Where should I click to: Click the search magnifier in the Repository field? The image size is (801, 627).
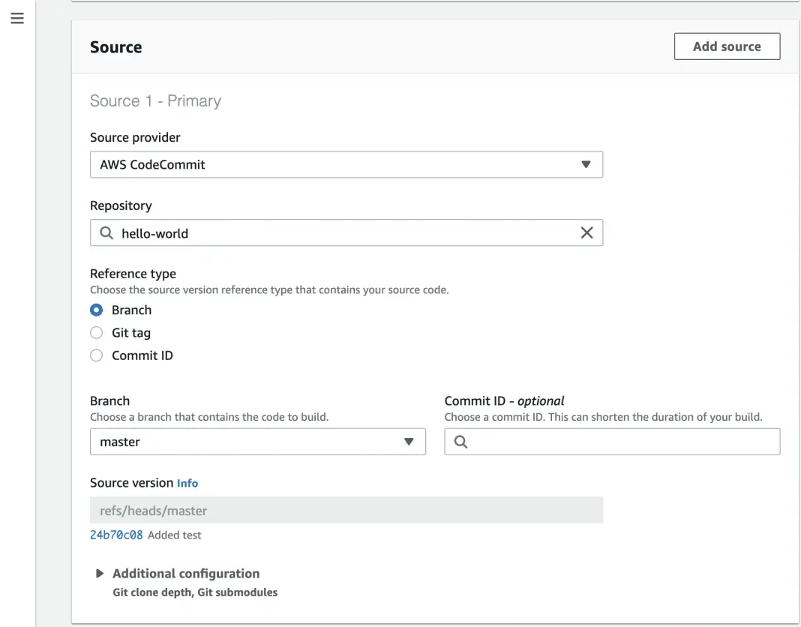tap(106, 232)
